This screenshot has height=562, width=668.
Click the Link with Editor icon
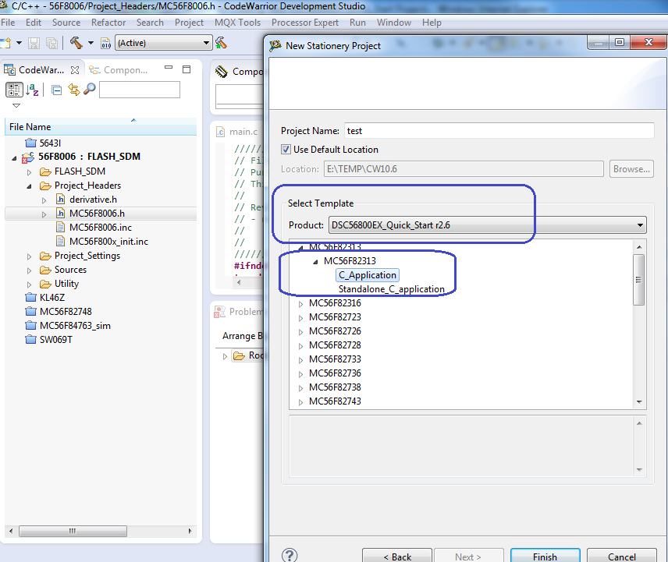[x=73, y=90]
